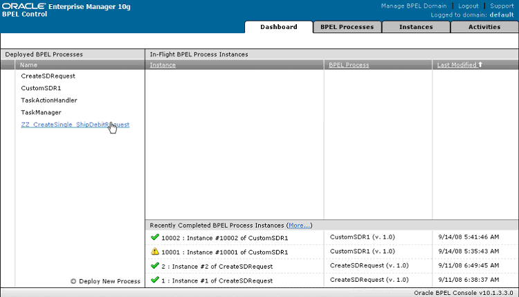Open TaskActionHandler deployed process
519x297 pixels.
[x=49, y=100]
